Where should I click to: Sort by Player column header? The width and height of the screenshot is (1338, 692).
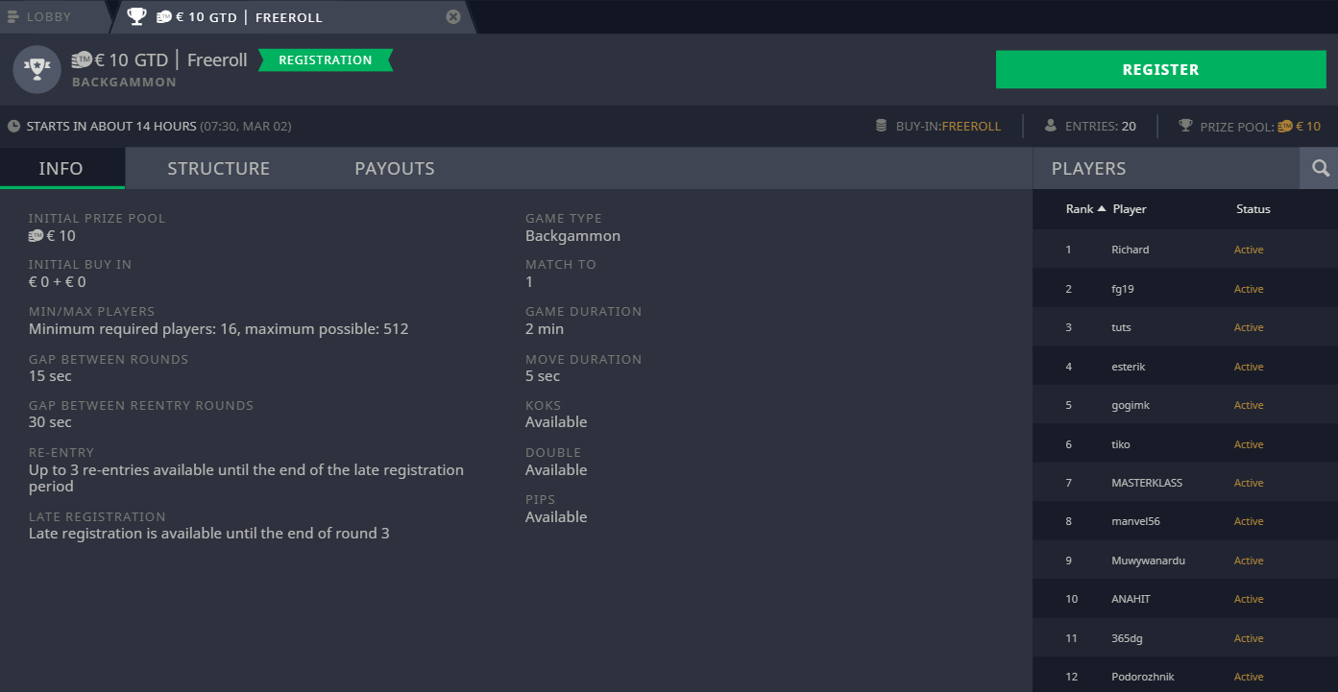pyautogui.click(x=1130, y=209)
